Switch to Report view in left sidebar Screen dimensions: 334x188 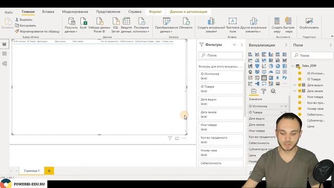point(5,44)
